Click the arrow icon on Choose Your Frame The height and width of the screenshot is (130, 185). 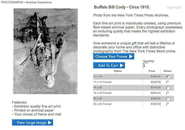pyautogui.click(x=131, y=56)
